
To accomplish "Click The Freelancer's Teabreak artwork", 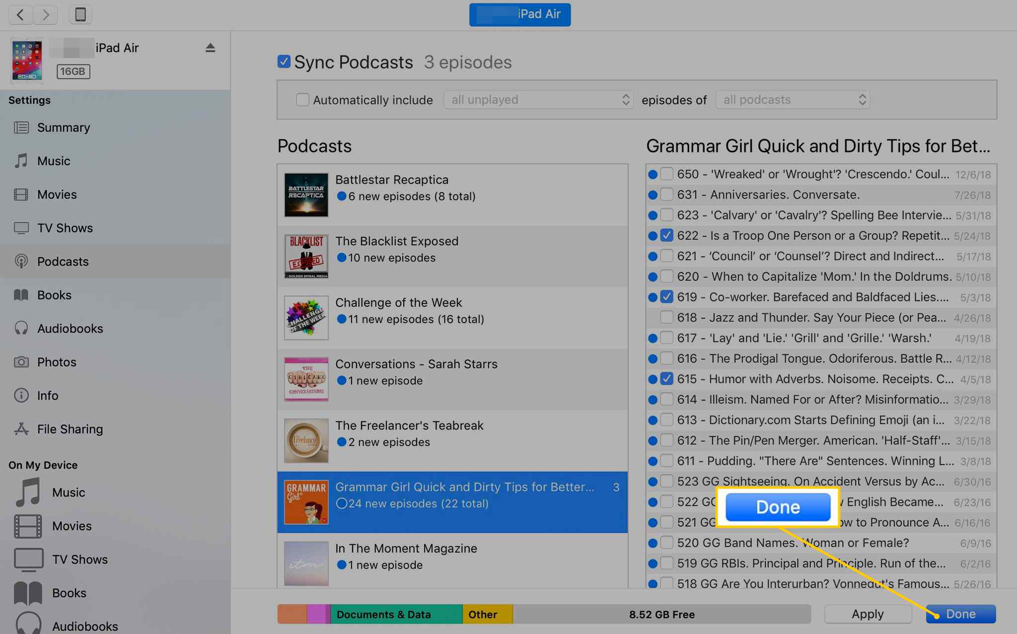I will coord(306,441).
